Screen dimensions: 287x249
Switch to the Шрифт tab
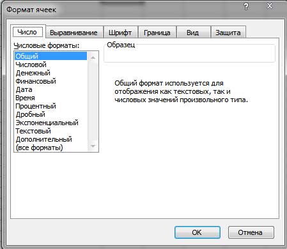pyautogui.click(x=120, y=33)
